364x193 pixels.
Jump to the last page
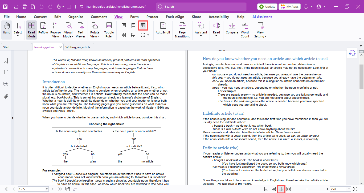coord(60,189)
